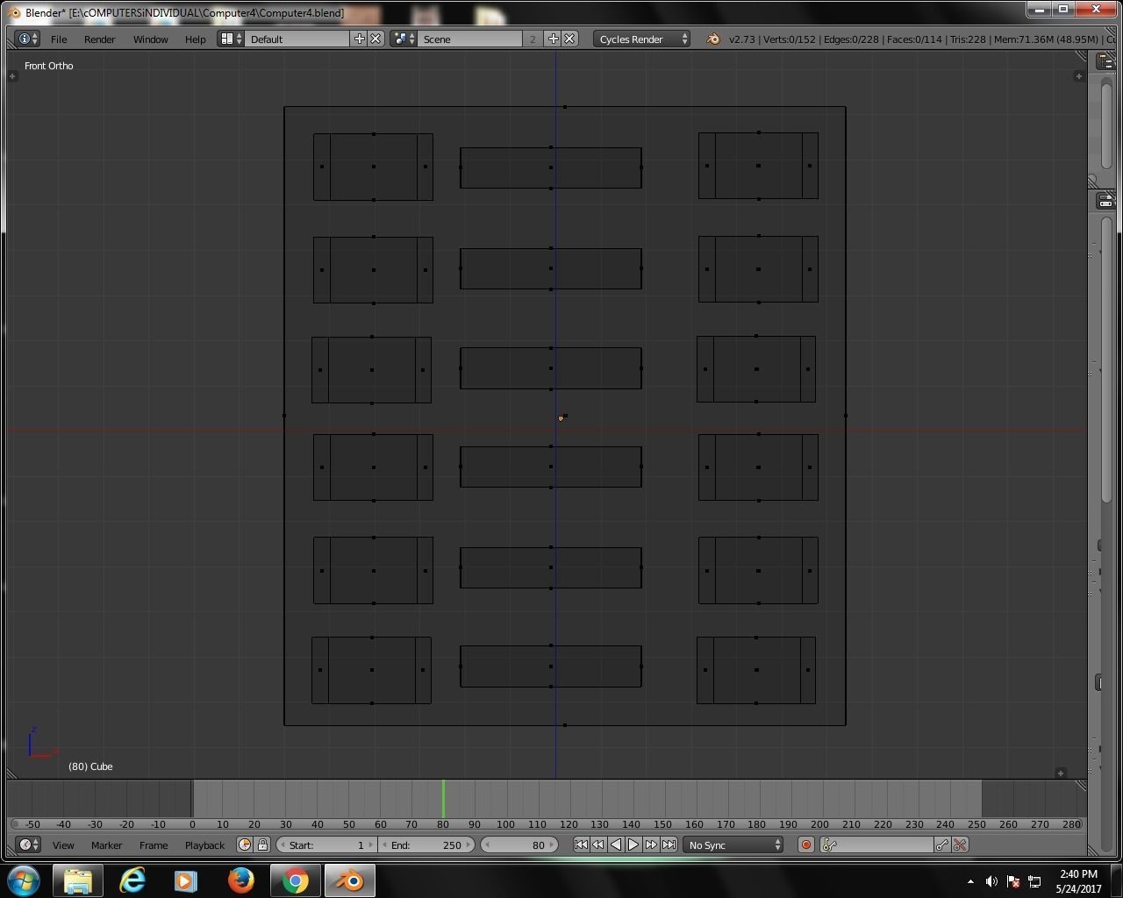Open the timeline Playback menu
This screenshot has width=1123, height=898.
coord(204,845)
